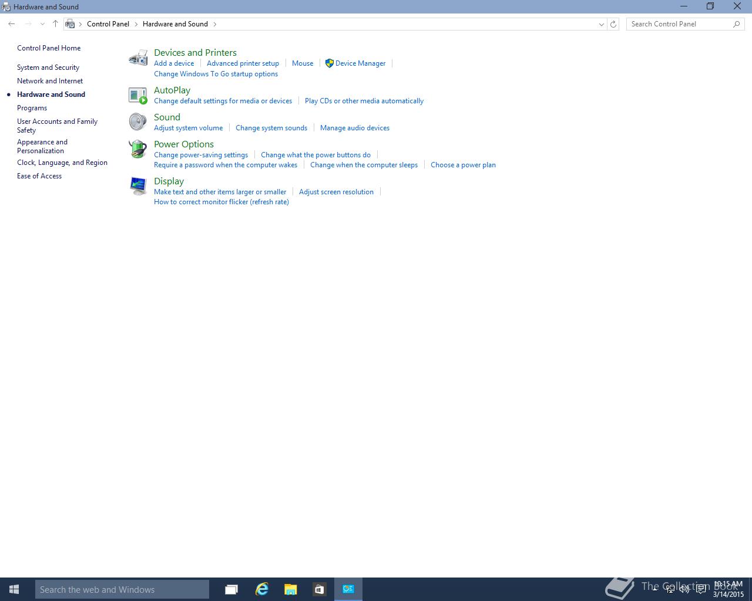
Task: Click Adjust system volume
Action: (188, 128)
